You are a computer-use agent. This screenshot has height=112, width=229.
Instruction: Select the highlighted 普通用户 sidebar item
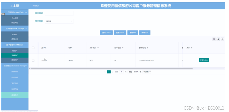(x=15, y=55)
